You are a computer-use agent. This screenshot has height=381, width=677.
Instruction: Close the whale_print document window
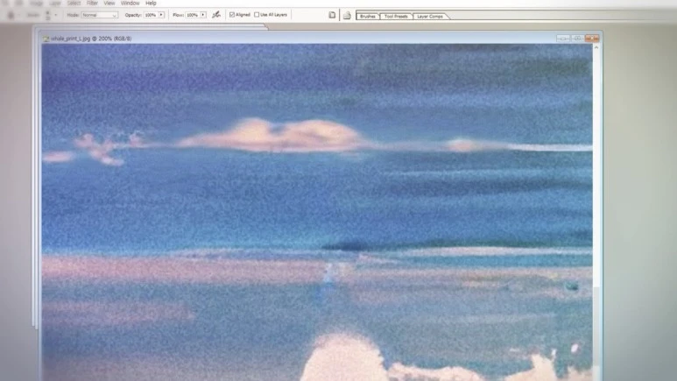(592, 39)
